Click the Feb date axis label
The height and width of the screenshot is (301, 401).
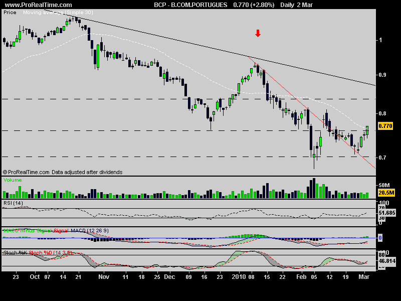[301, 277]
